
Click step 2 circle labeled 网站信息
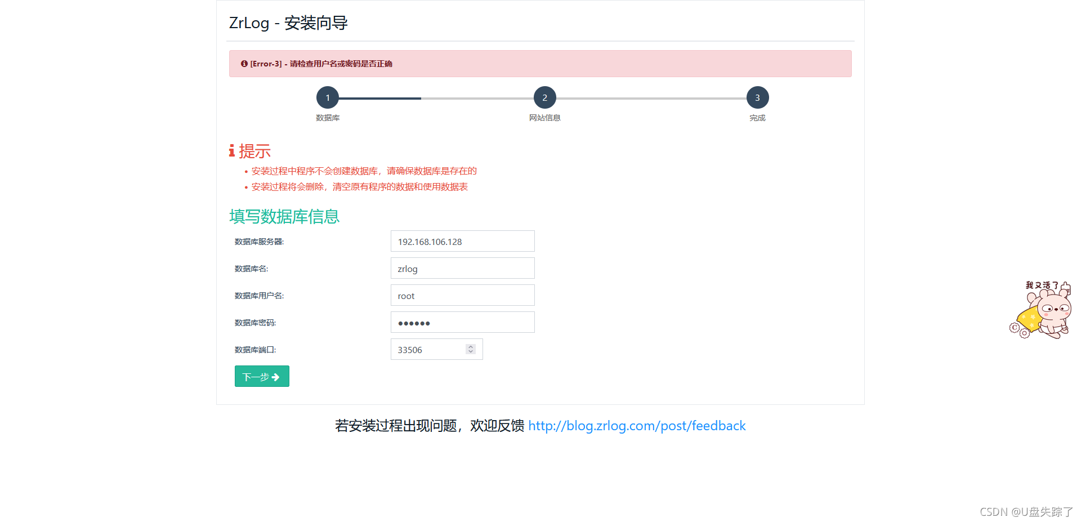point(544,97)
